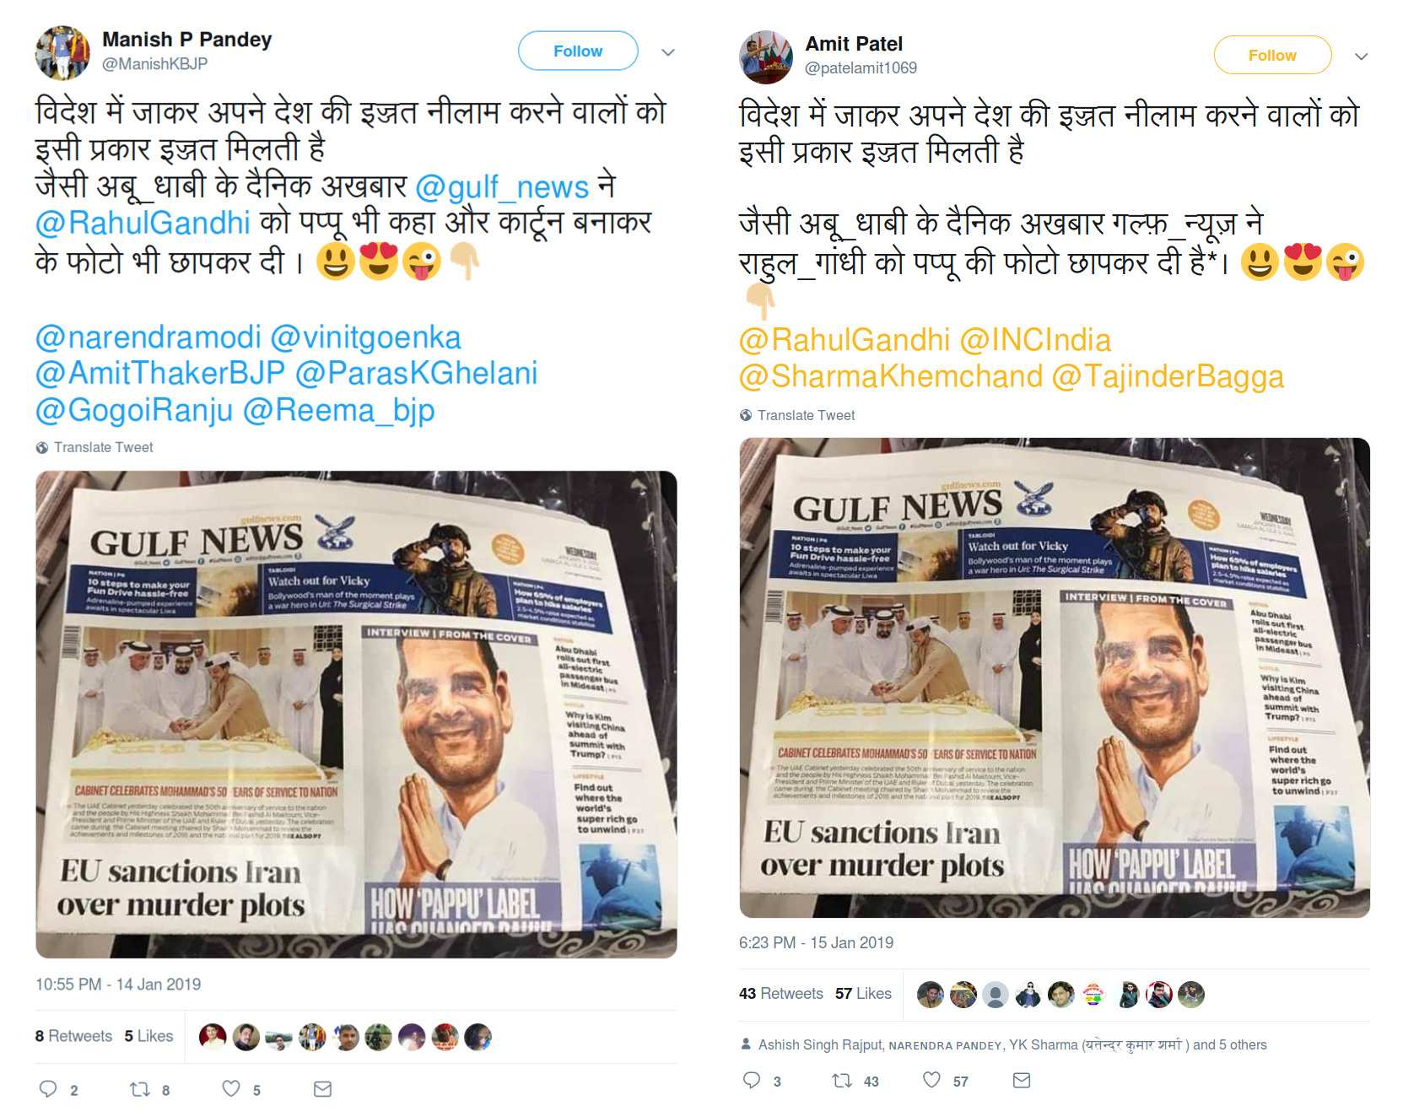Screen dimensions: 1403x1117
Task: Retweet Manish P Pandey's tweet
Action: [x=140, y=1089]
